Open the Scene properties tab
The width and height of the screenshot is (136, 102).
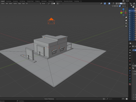tap(130, 58)
